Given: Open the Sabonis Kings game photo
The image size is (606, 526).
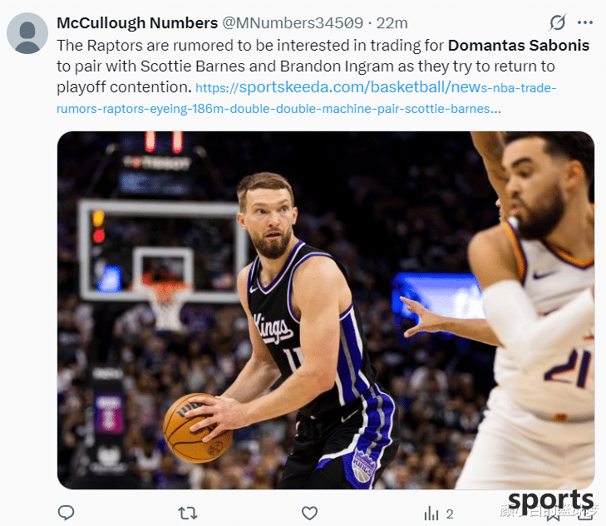Looking at the screenshot, I should point(326,310).
